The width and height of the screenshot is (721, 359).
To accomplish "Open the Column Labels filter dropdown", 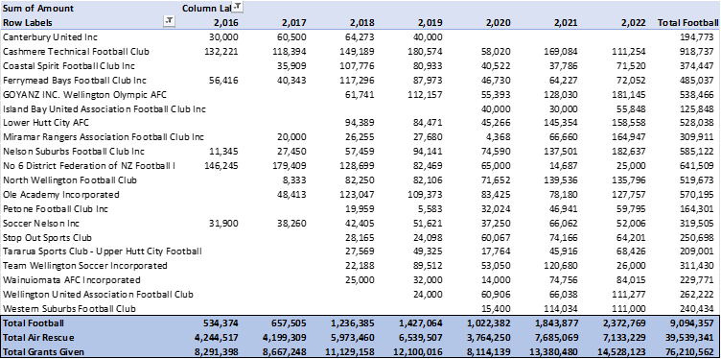I will coord(238,7).
